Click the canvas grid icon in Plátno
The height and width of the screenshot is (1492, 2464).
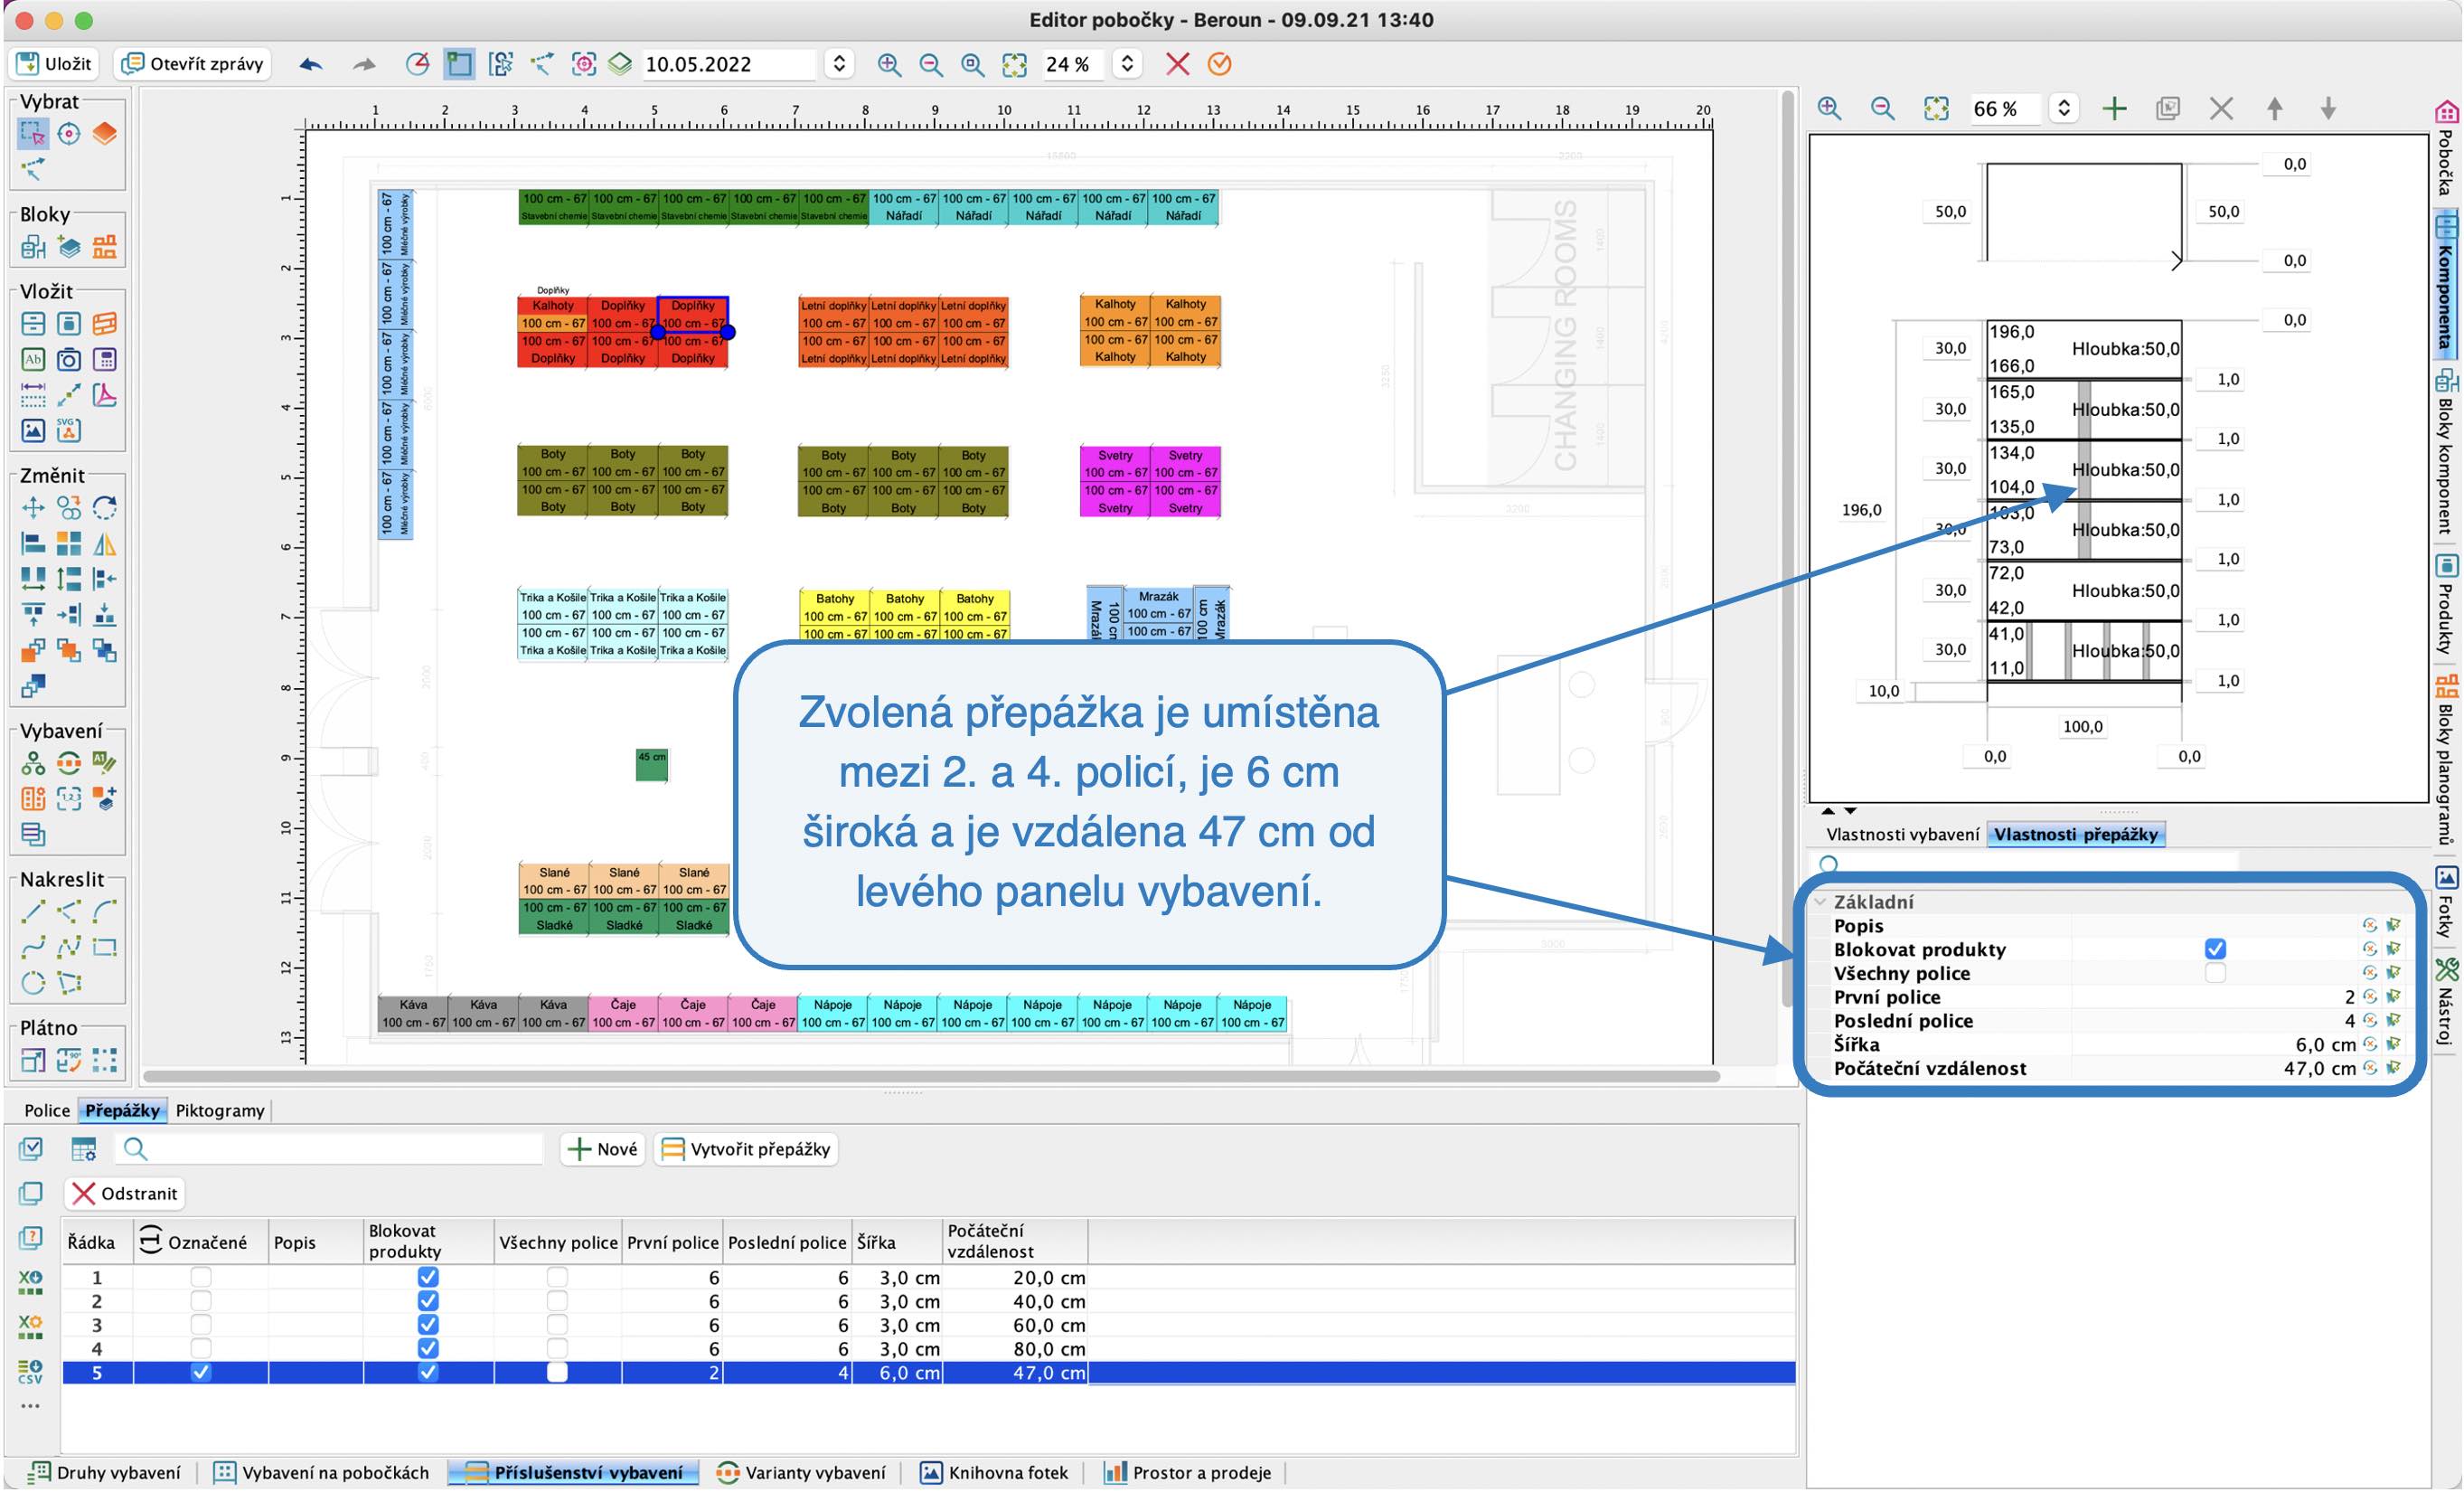[104, 1060]
